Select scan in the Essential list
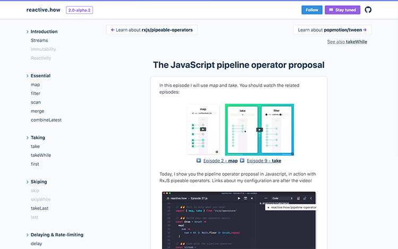Viewport: 398px width, 249px height. tap(36, 102)
